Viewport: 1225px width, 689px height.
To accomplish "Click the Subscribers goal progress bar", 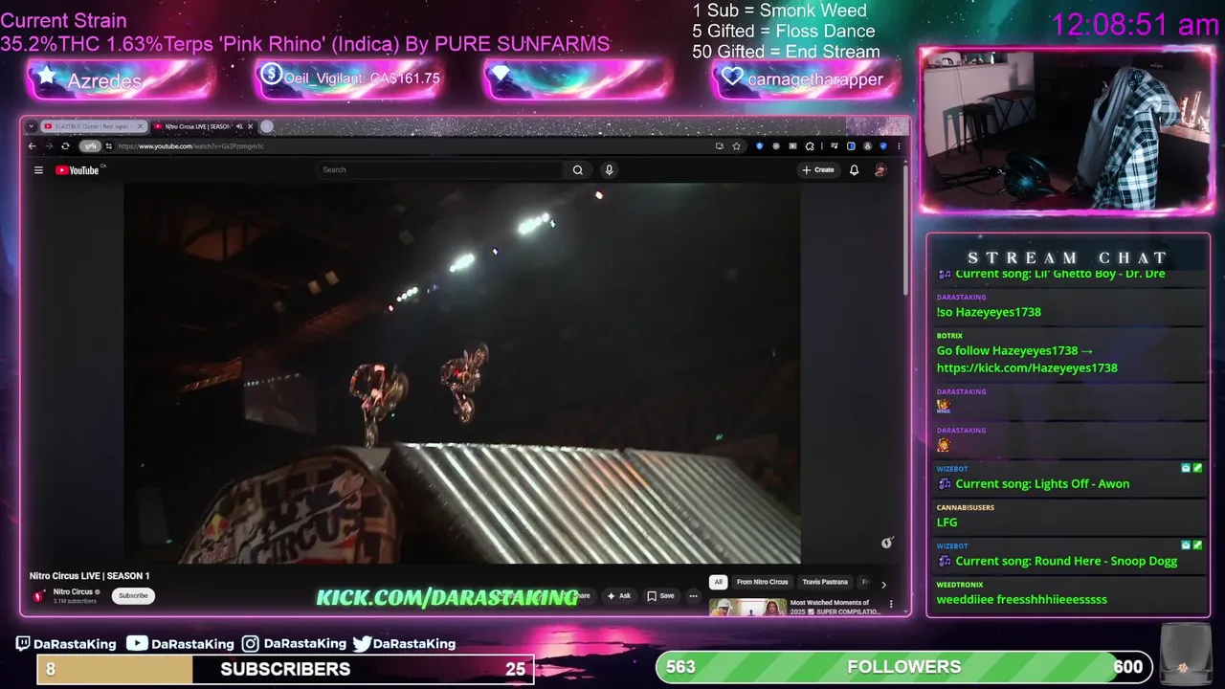I will (x=285, y=669).
